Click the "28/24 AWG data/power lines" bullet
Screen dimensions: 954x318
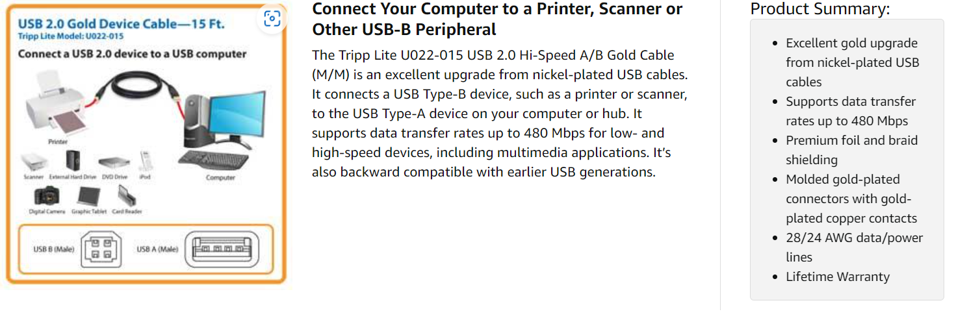pyautogui.click(x=854, y=247)
